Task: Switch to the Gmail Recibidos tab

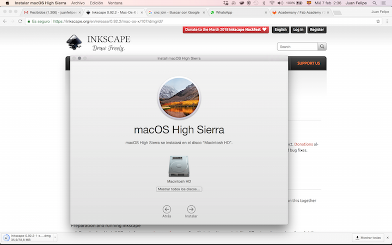Action: [52, 12]
